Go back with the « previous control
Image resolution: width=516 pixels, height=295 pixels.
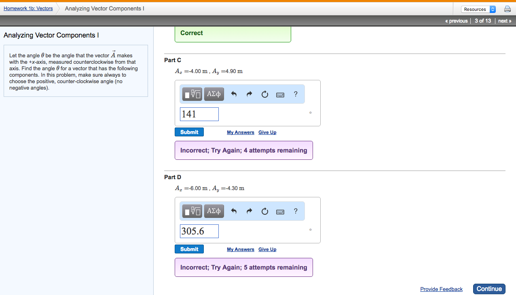[x=456, y=21]
